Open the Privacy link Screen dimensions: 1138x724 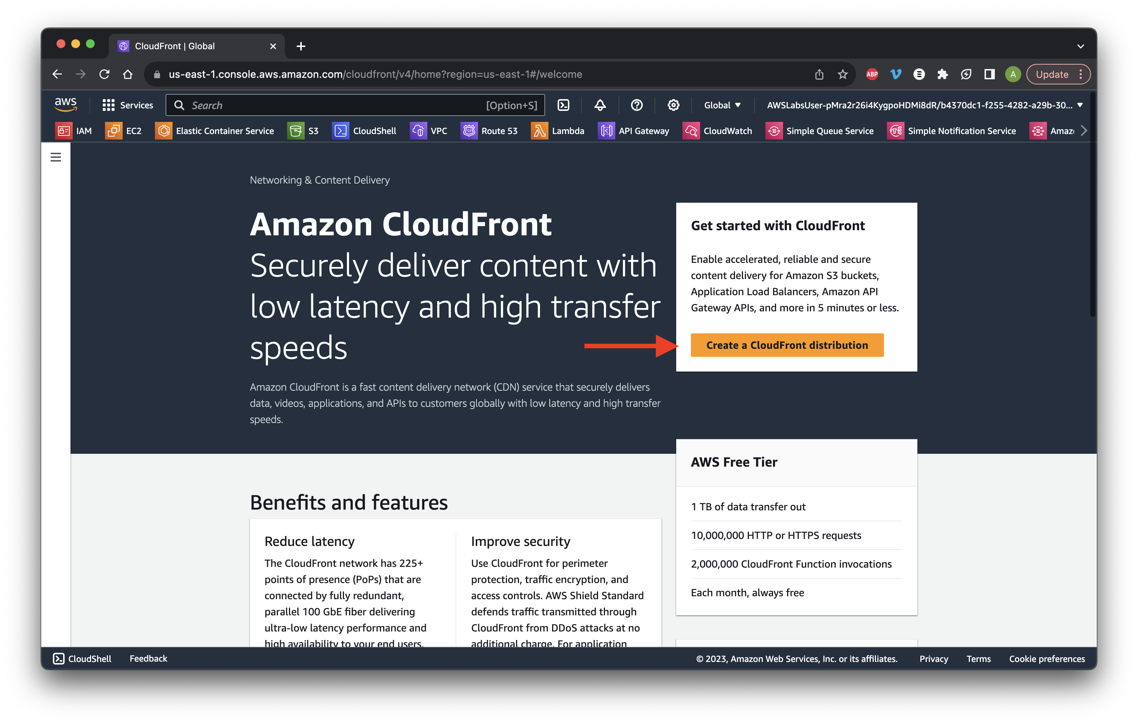(934, 658)
